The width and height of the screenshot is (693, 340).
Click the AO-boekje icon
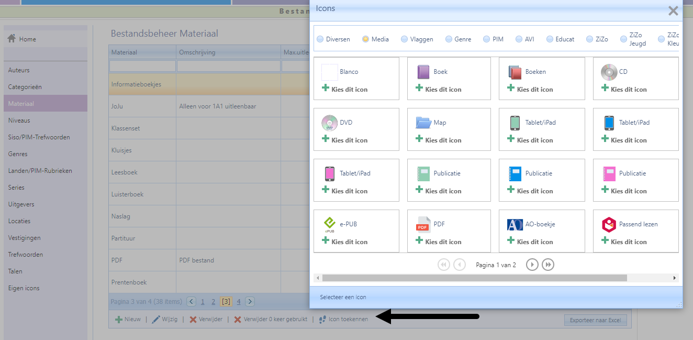pos(515,224)
